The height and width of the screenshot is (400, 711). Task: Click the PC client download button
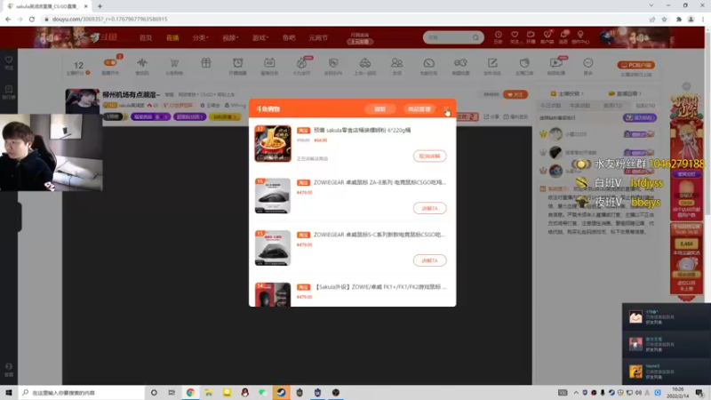[x=635, y=65]
